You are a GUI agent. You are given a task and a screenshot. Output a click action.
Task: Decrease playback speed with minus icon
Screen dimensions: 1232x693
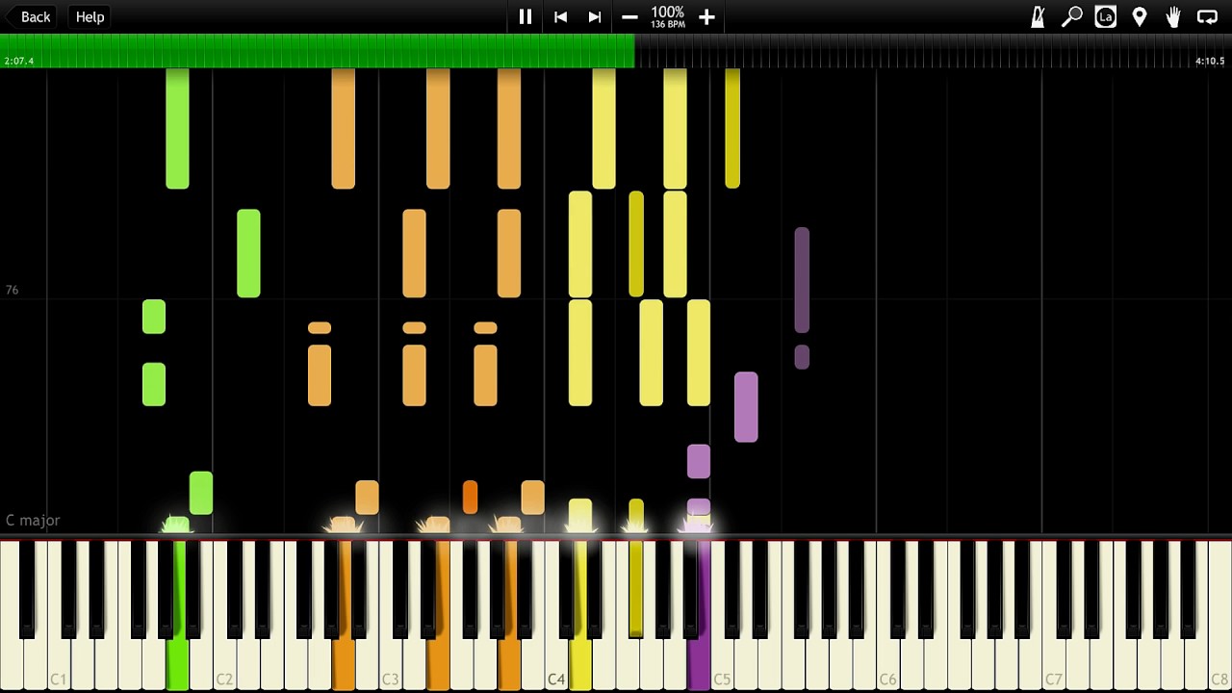629,16
